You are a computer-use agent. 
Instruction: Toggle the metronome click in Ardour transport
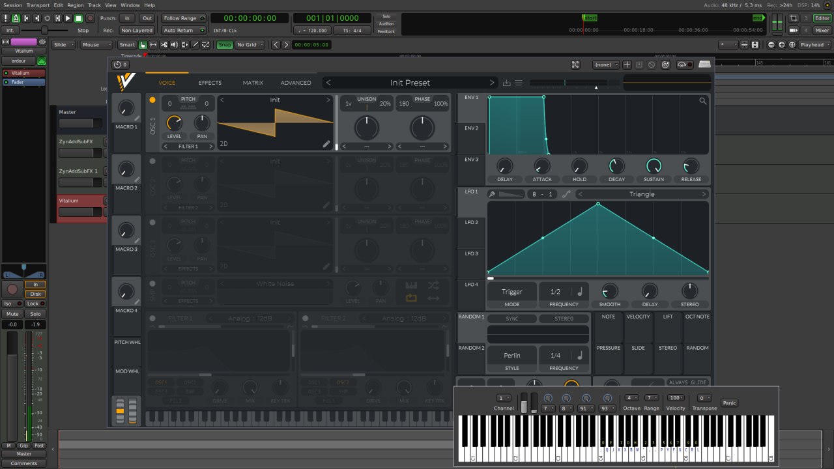coord(16,18)
